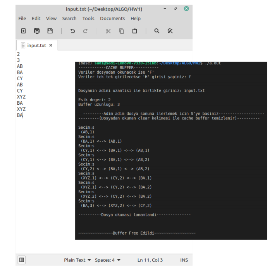Viewport: 277px width, 273px height.
Task: Click 'Dosya okumasi tamamlandi' terminal line
Action: (134, 215)
